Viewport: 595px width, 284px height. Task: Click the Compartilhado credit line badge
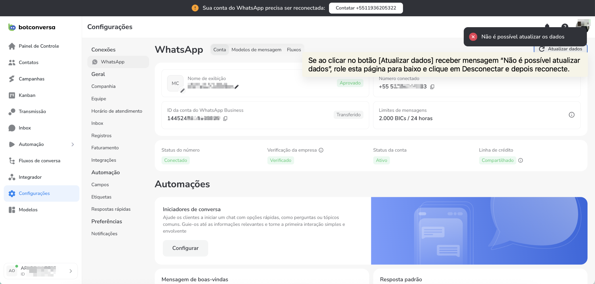pyautogui.click(x=497, y=160)
